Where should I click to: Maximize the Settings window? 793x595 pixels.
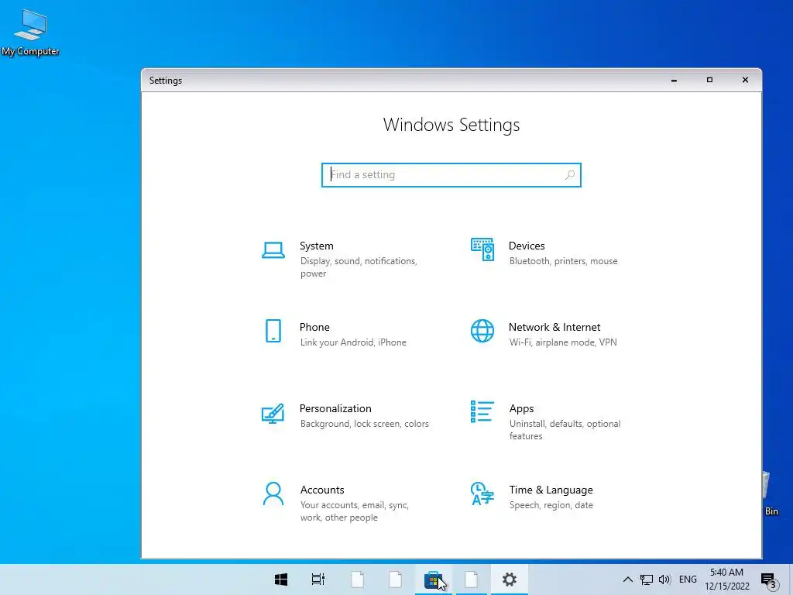(709, 80)
